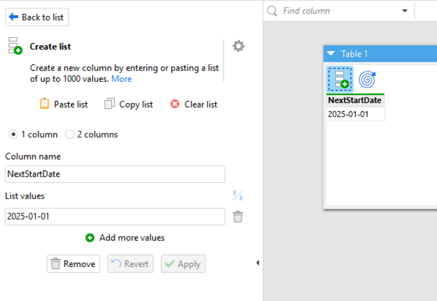Collapse Table 1 using header triangle
This screenshot has height=301, width=437.
click(331, 54)
